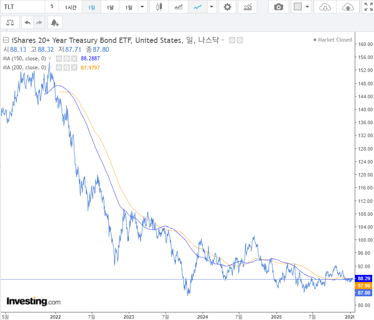Click MA (200, close, 0) label
The width and height of the screenshot is (374, 320).
(x=24, y=67)
